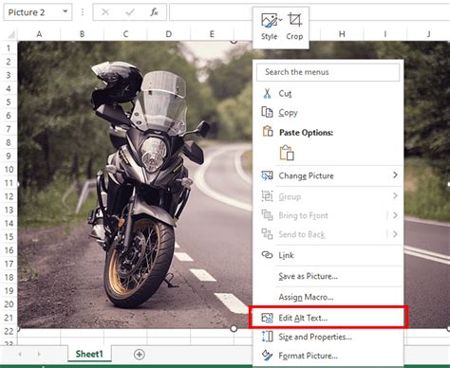Choose the Paste option clipboard button
450x368 pixels.
(287, 153)
